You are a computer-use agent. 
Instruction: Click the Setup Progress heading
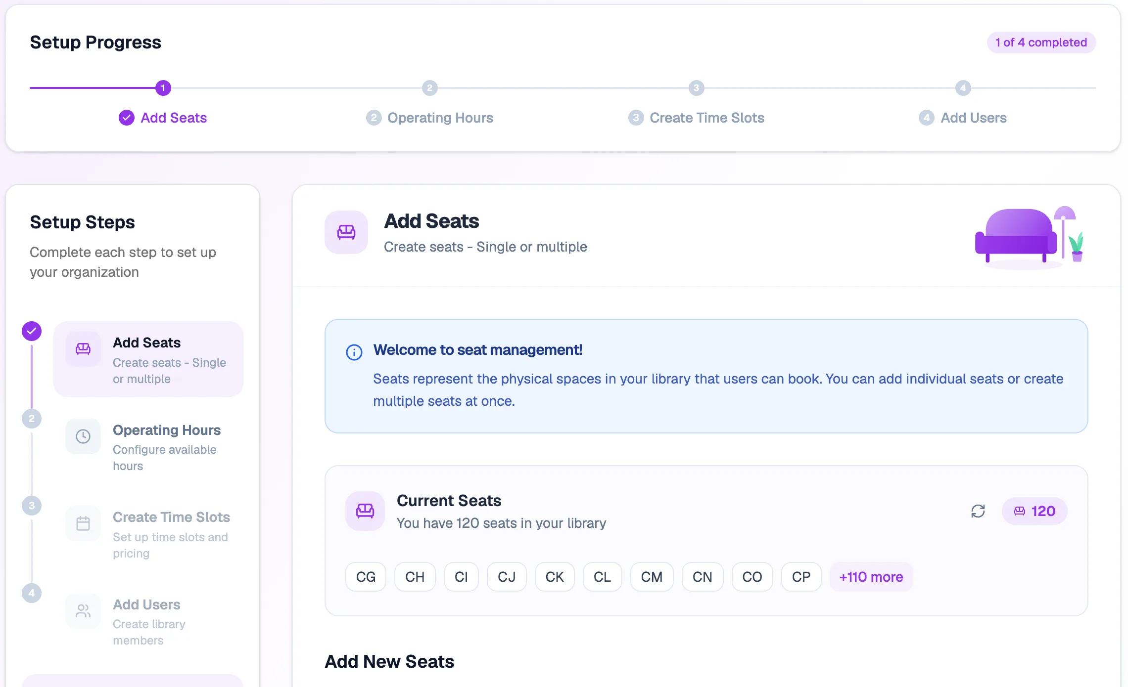(x=95, y=43)
